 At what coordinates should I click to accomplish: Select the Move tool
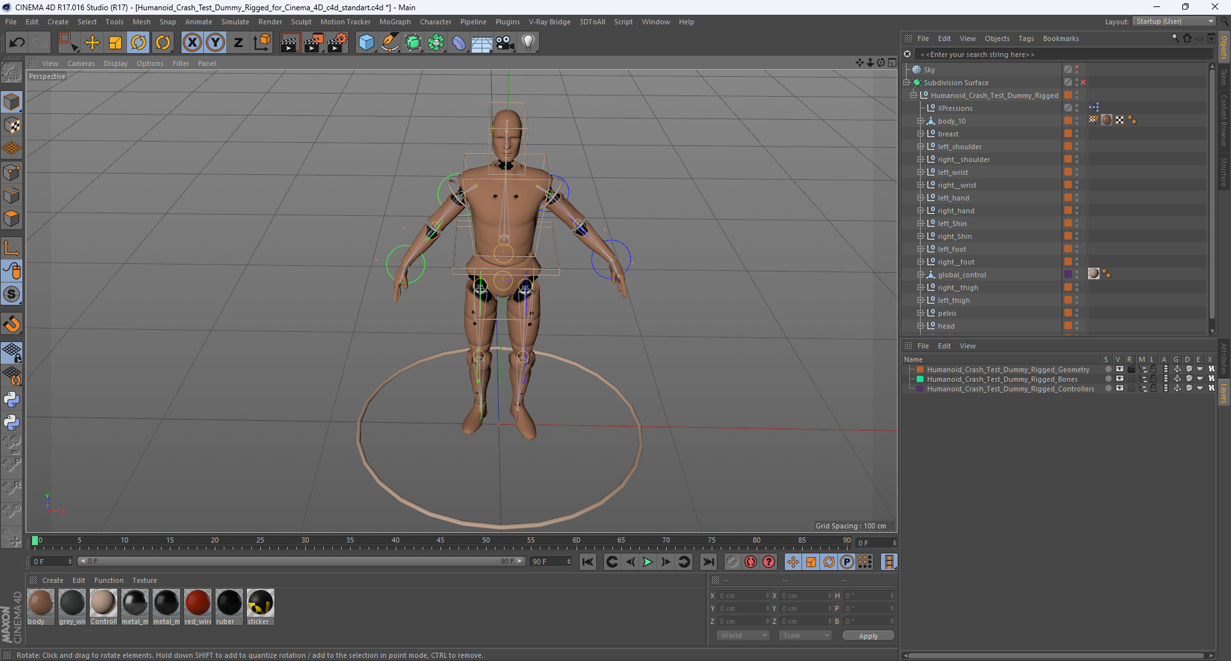tap(92, 43)
